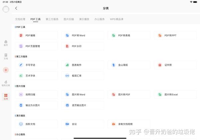The height and width of the screenshot is (140, 200).
Task: Open the PDF转PPT icon
Action: pos(160,35)
